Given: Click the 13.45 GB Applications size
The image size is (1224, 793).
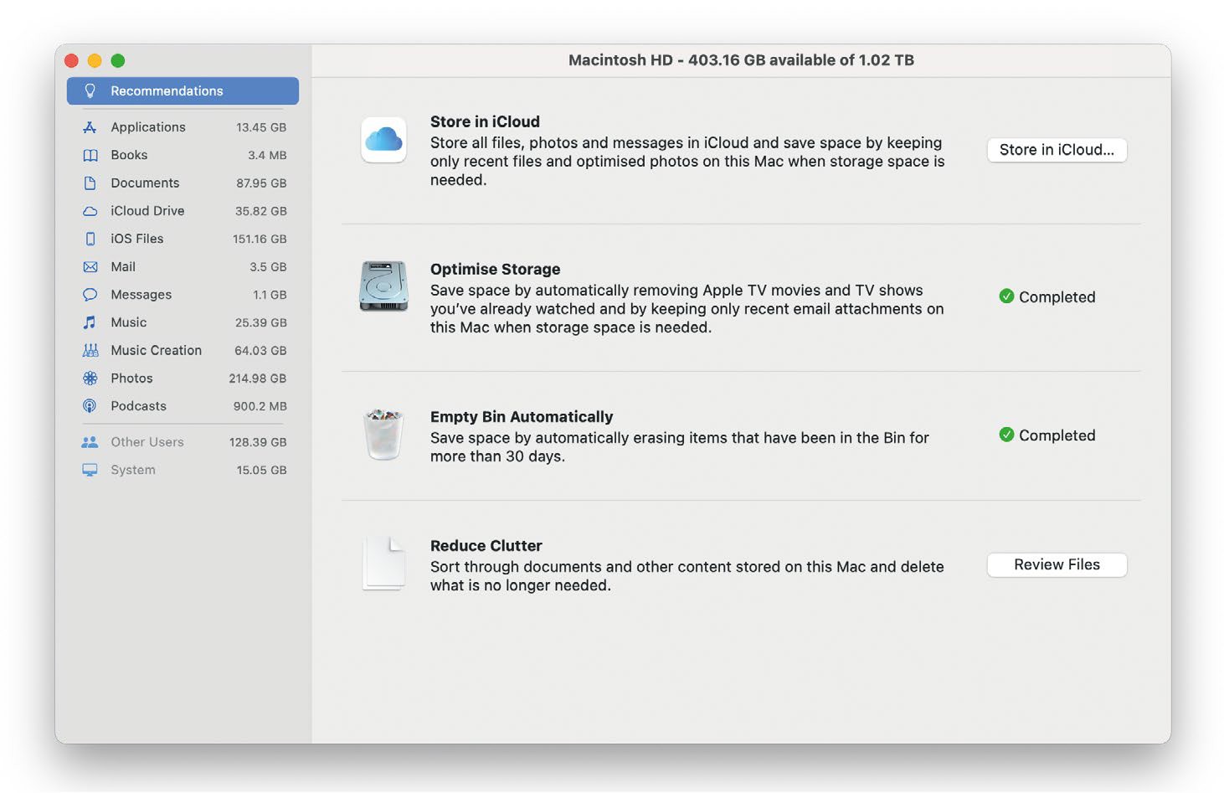Looking at the screenshot, I should 261,127.
